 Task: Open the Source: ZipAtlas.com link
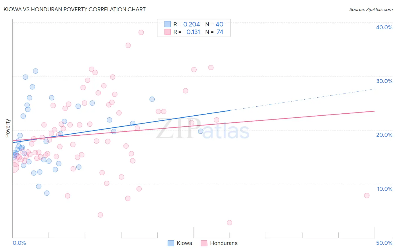[x=371, y=9]
